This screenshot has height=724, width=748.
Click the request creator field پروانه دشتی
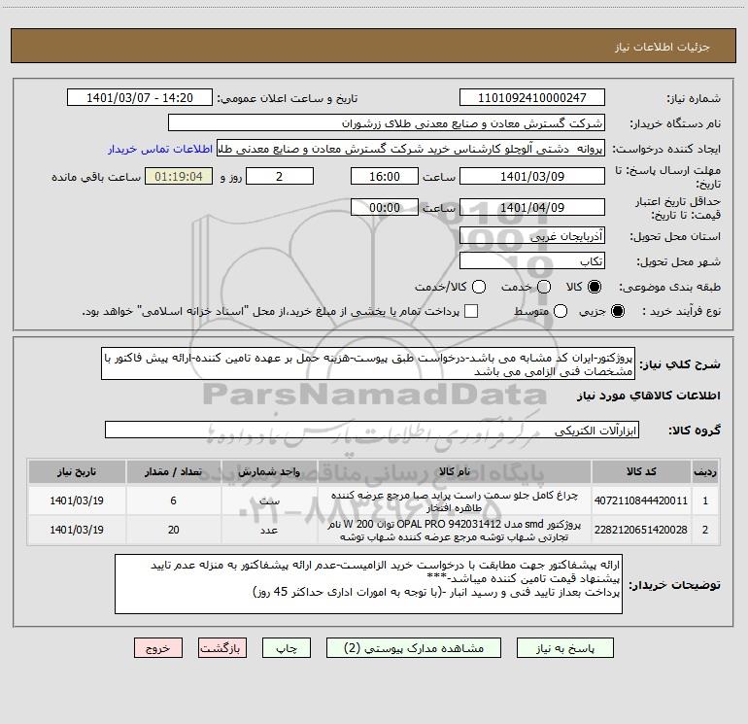click(411, 149)
